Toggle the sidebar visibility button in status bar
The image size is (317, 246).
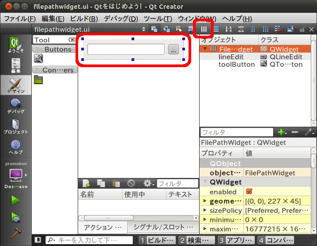tap(38, 240)
